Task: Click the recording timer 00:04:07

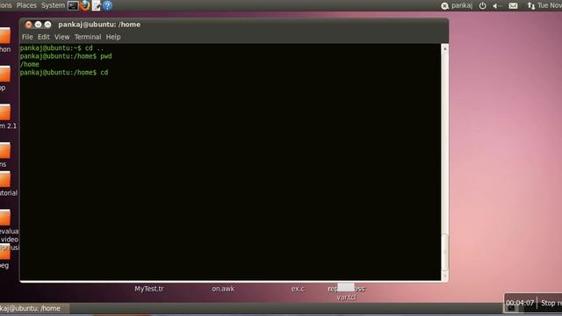Action: click(520, 303)
